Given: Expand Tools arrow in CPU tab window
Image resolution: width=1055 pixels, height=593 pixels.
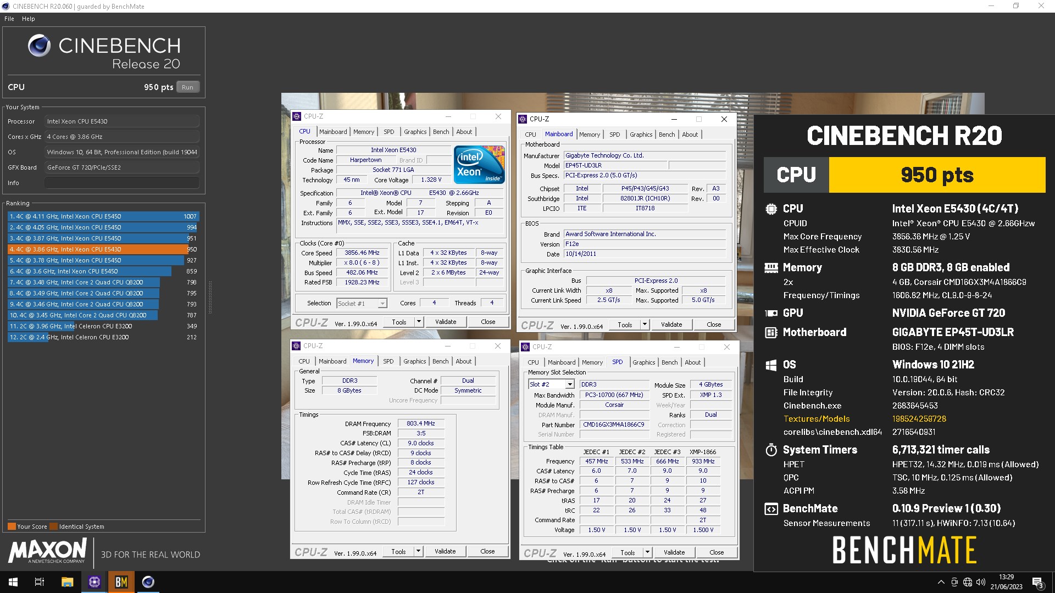Looking at the screenshot, I should (x=419, y=322).
